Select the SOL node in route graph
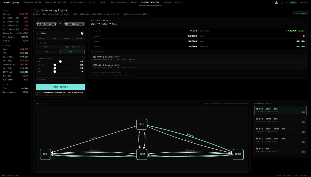Viewport: 311px width, 177px height. 45,154
